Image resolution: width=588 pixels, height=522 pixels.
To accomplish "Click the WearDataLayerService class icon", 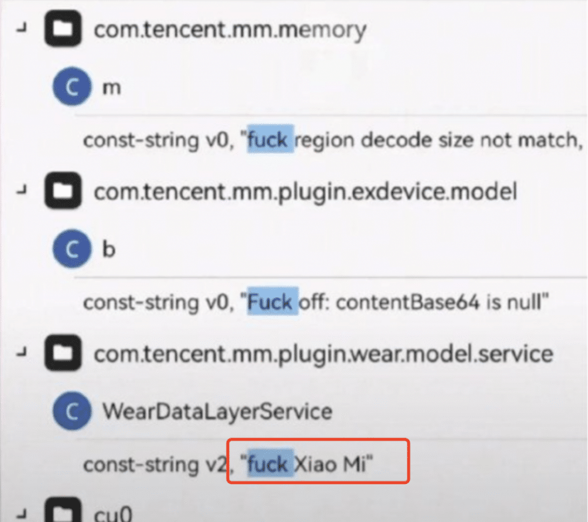I will click(x=72, y=411).
